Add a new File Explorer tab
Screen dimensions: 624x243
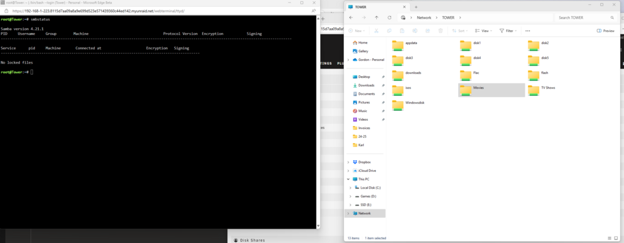tap(416, 7)
